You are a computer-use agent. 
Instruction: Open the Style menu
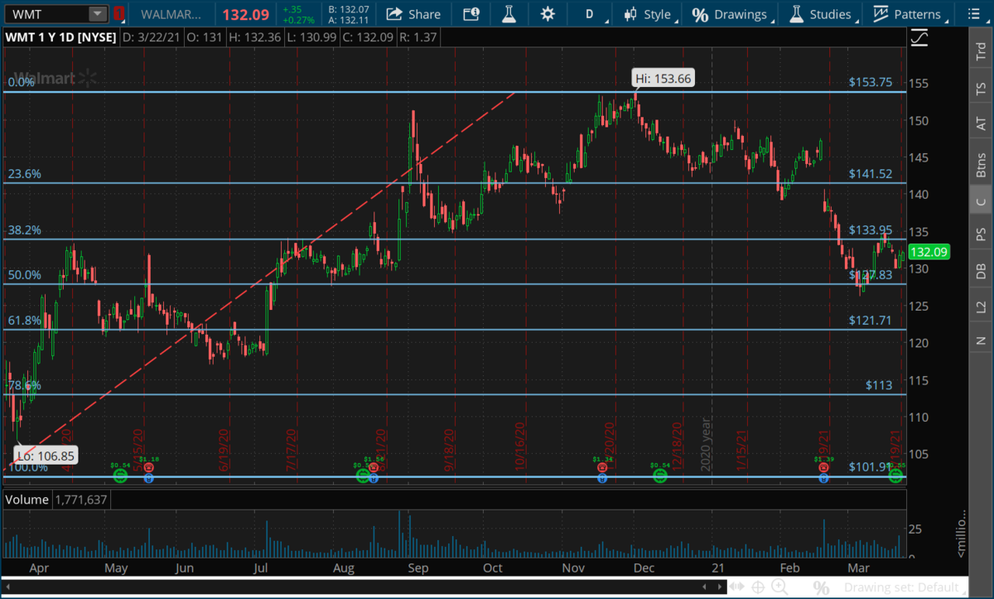pyautogui.click(x=650, y=13)
